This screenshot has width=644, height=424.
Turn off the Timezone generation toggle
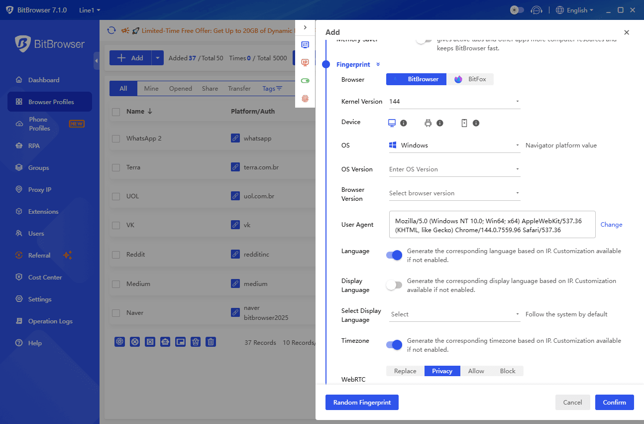394,344
